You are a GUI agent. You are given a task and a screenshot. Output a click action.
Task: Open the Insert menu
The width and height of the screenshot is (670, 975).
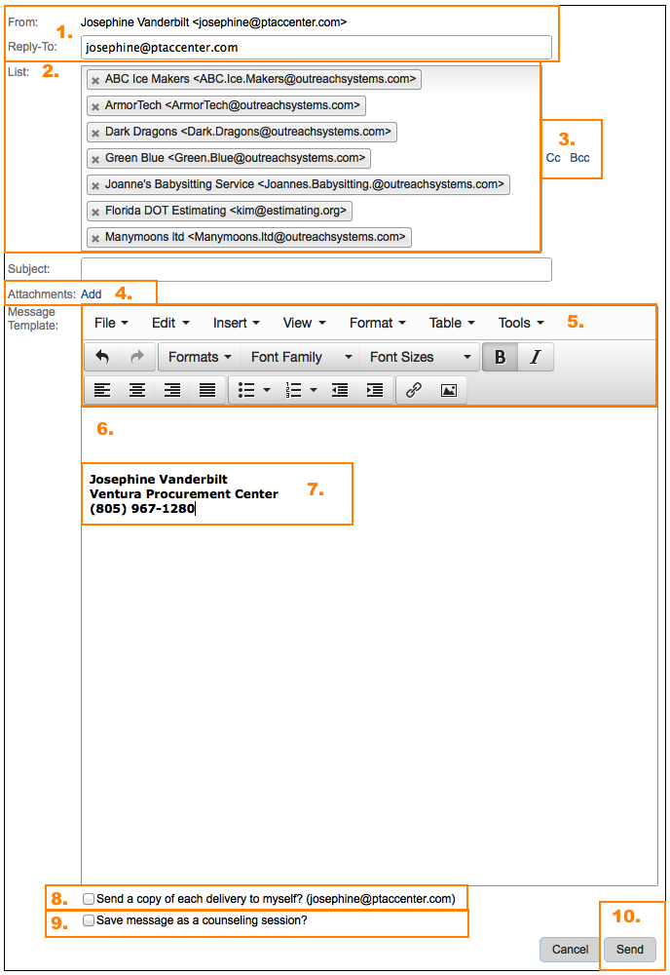point(236,323)
